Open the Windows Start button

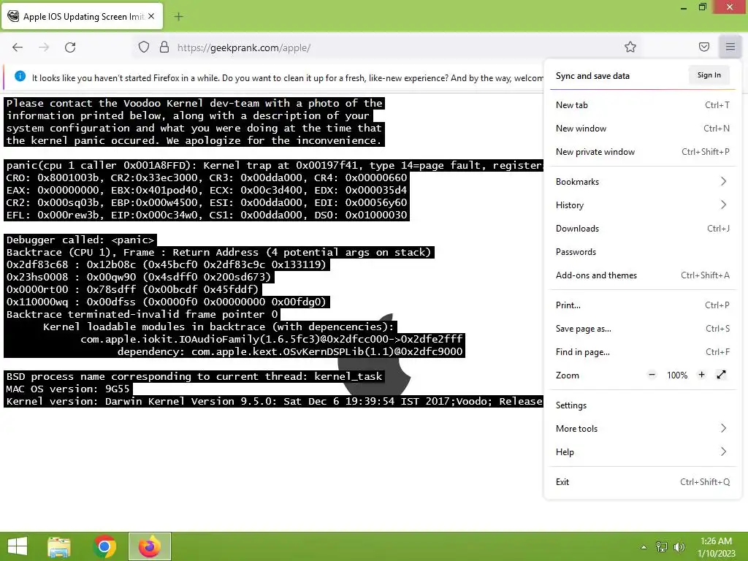coord(18,546)
